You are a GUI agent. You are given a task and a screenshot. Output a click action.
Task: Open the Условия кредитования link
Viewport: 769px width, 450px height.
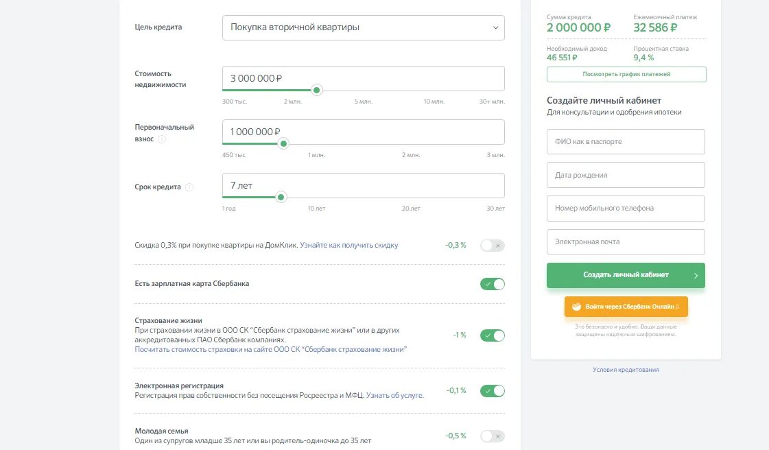[626, 370]
